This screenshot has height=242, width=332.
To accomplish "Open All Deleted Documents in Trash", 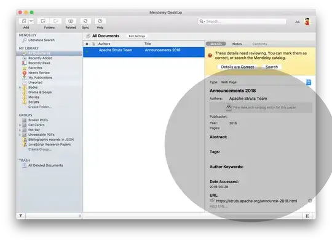I will [x=45, y=165].
